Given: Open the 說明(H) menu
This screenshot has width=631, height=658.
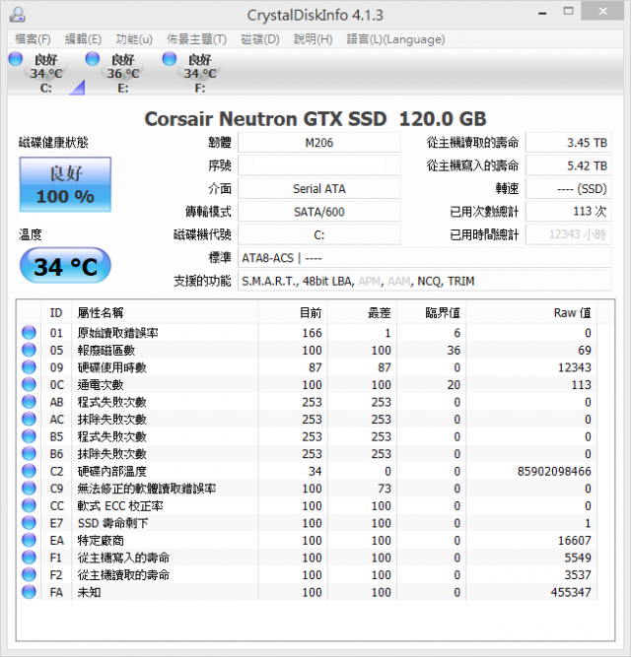Looking at the screenshot, I should point(313,39).
